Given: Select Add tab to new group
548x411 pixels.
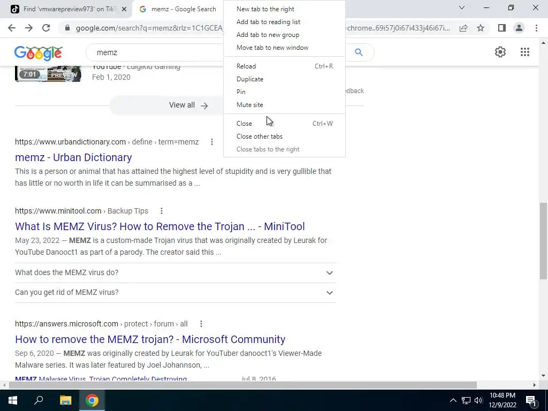Looking at the screenshot, I should 284,35.
